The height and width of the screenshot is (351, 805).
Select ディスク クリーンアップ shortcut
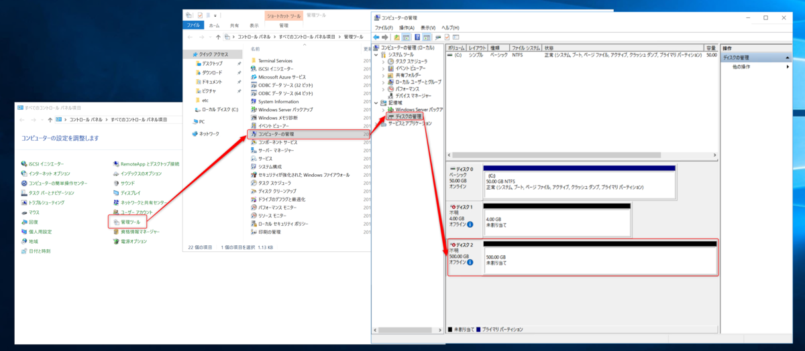[274, 191]
